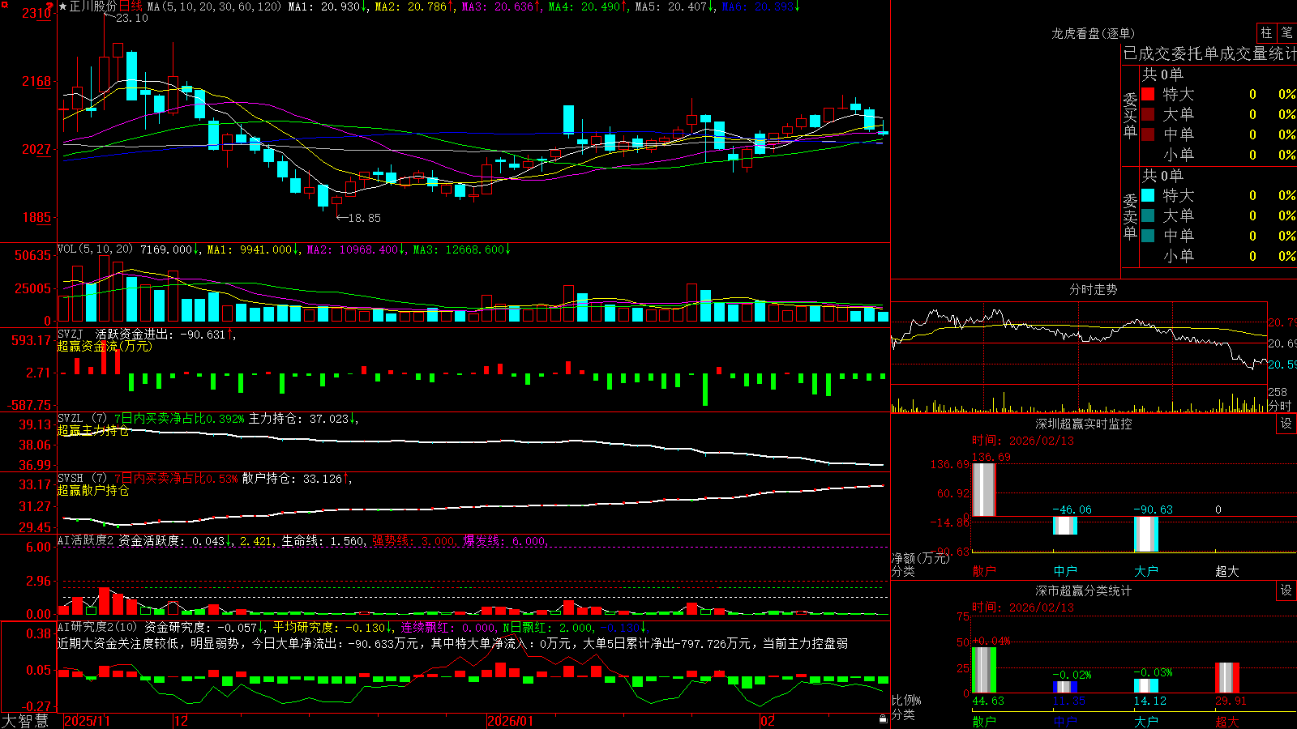
Task: Click the 日线 period label
Action: click(131, 6)
